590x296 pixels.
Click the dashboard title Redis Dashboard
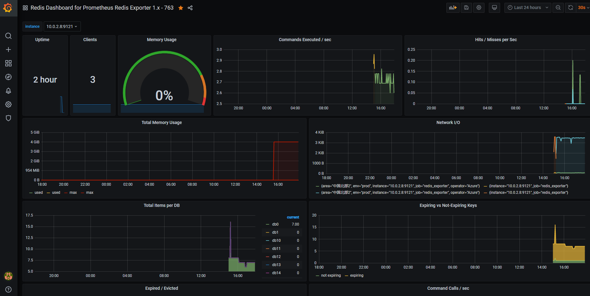click(x=102, y=8)
